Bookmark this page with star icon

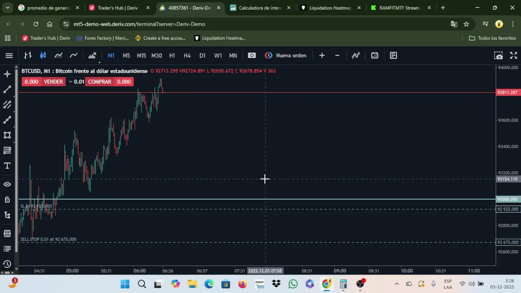coord(466,24)
